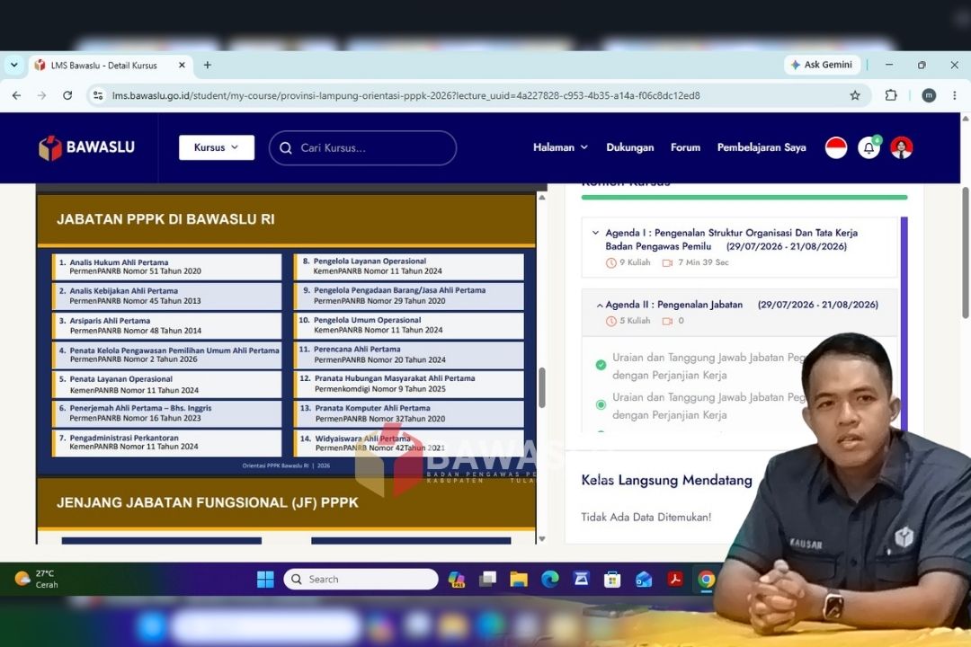This screenshot has width=971, height=647.
Task: Open the Chrome three-dot menu
Action: coord(954,95)
